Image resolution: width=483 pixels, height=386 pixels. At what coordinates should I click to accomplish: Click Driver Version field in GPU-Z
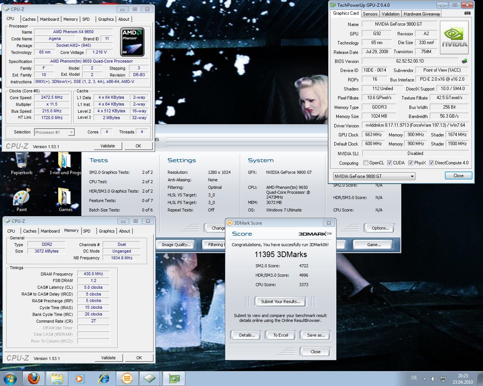point(415,125)
